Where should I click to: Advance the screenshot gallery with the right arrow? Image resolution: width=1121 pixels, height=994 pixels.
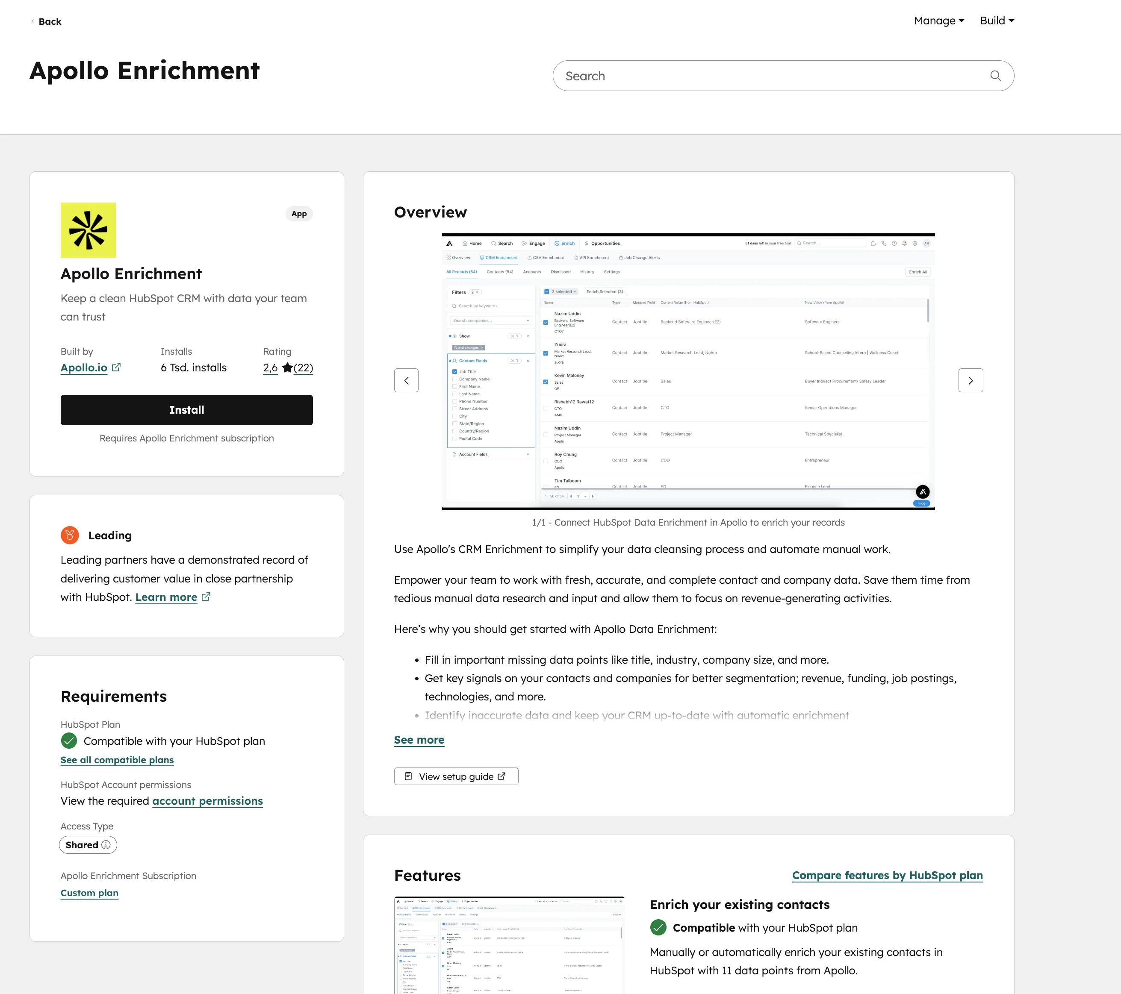pos(971,380)
